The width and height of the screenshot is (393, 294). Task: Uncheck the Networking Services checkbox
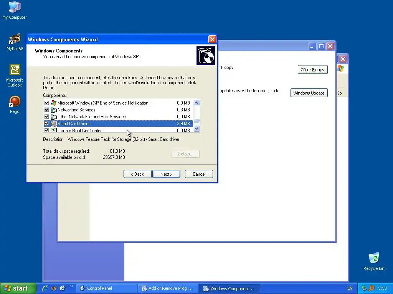click(46, 110)
